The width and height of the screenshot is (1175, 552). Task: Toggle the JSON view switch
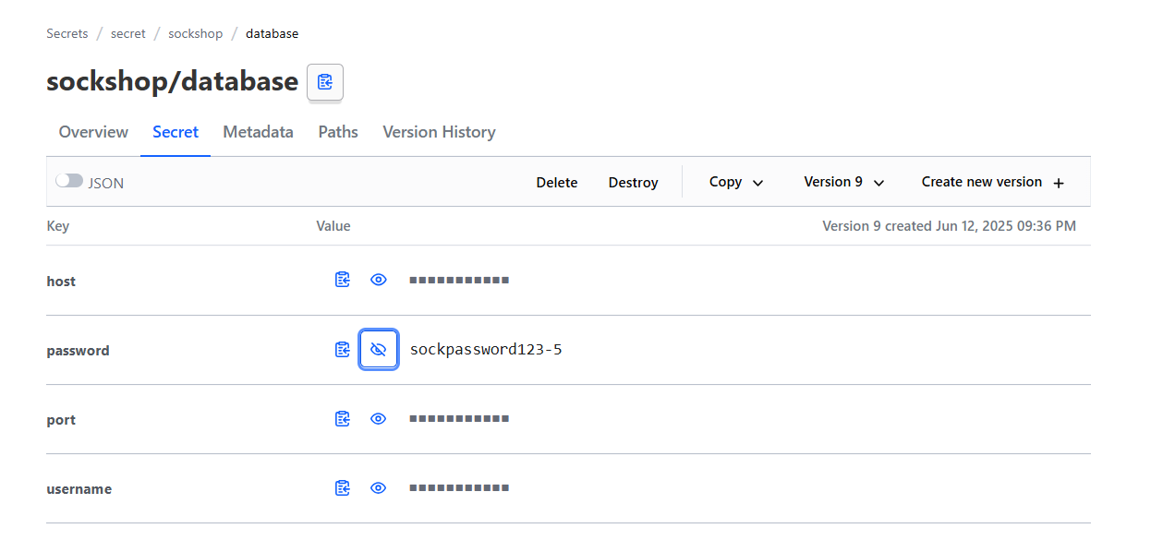pyautogui.click(x=69, y=182)
